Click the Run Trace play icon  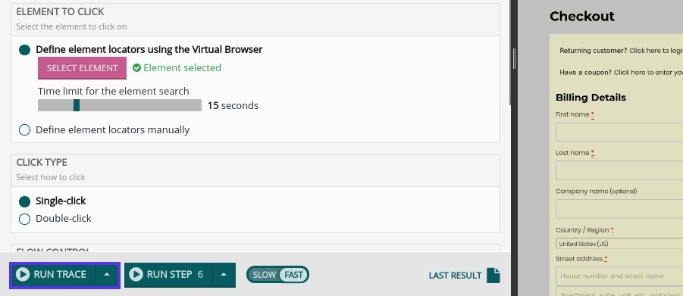23,275
